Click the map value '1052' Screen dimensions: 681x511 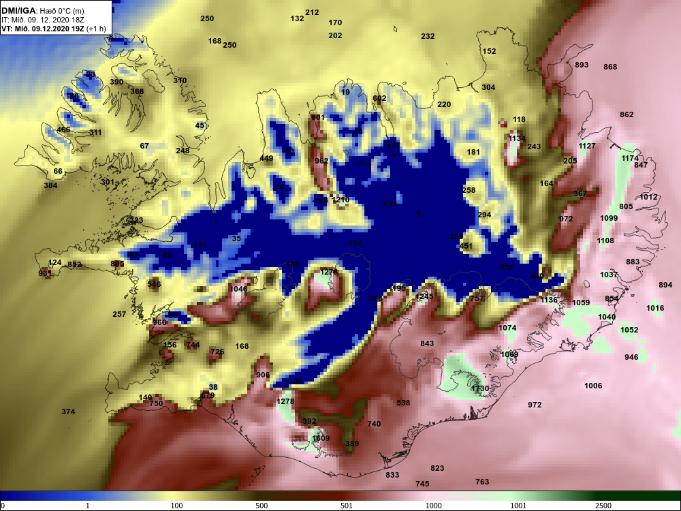click(629, 329)
